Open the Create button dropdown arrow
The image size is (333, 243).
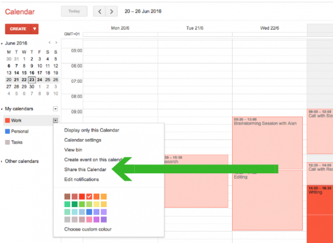(34, 29)
